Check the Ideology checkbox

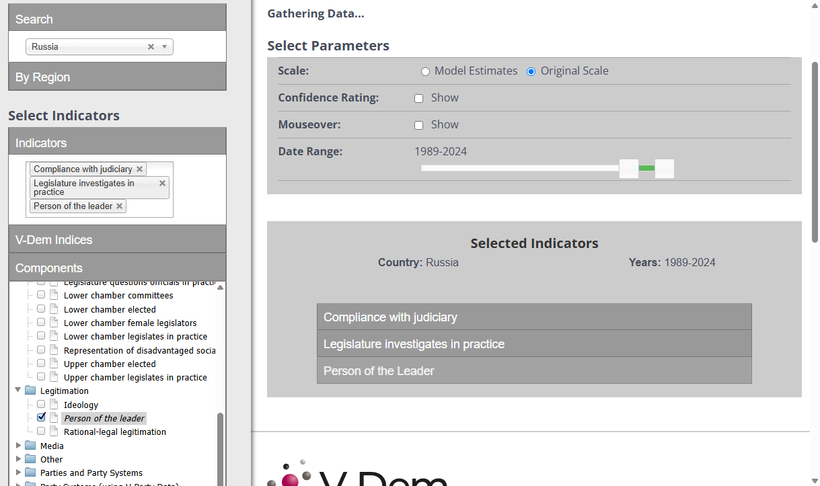coord(41,404)
